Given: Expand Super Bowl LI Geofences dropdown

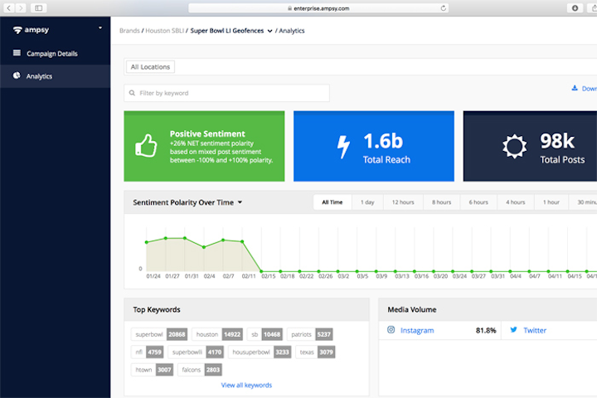Looking at the screenshot, I should coord(269,32).
